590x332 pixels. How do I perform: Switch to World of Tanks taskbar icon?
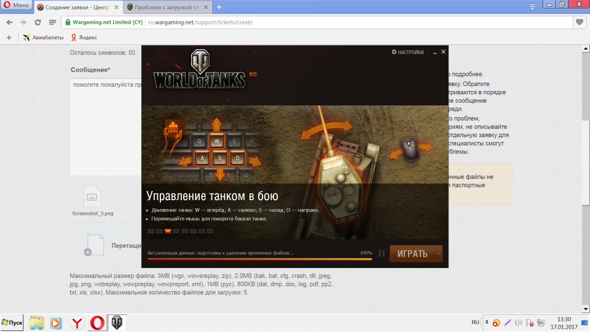(117, 323)
